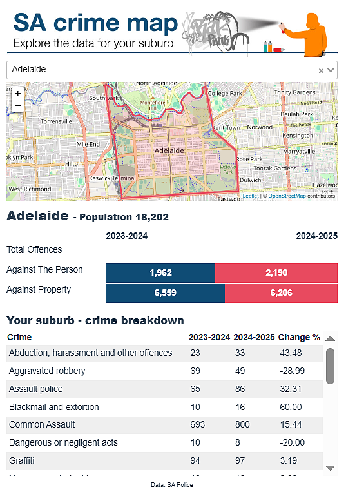Click scroll-up arrow of crime table
Screen dimensions: 346x496
[330, 339]
